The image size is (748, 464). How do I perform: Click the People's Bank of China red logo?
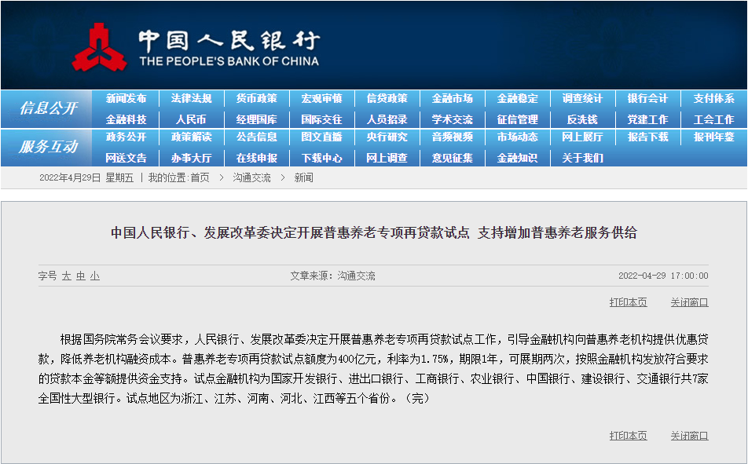point(99,47)
